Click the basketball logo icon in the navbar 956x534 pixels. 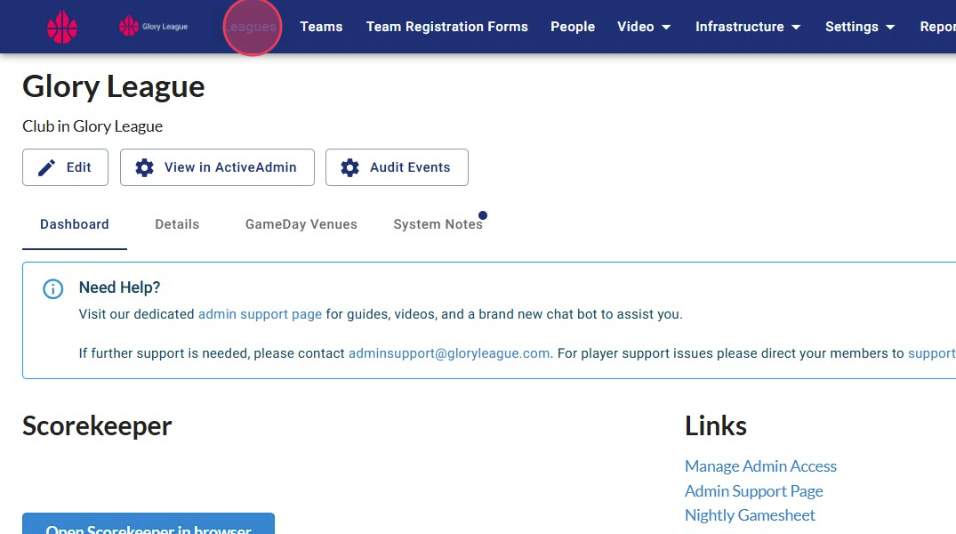[62, 28]
